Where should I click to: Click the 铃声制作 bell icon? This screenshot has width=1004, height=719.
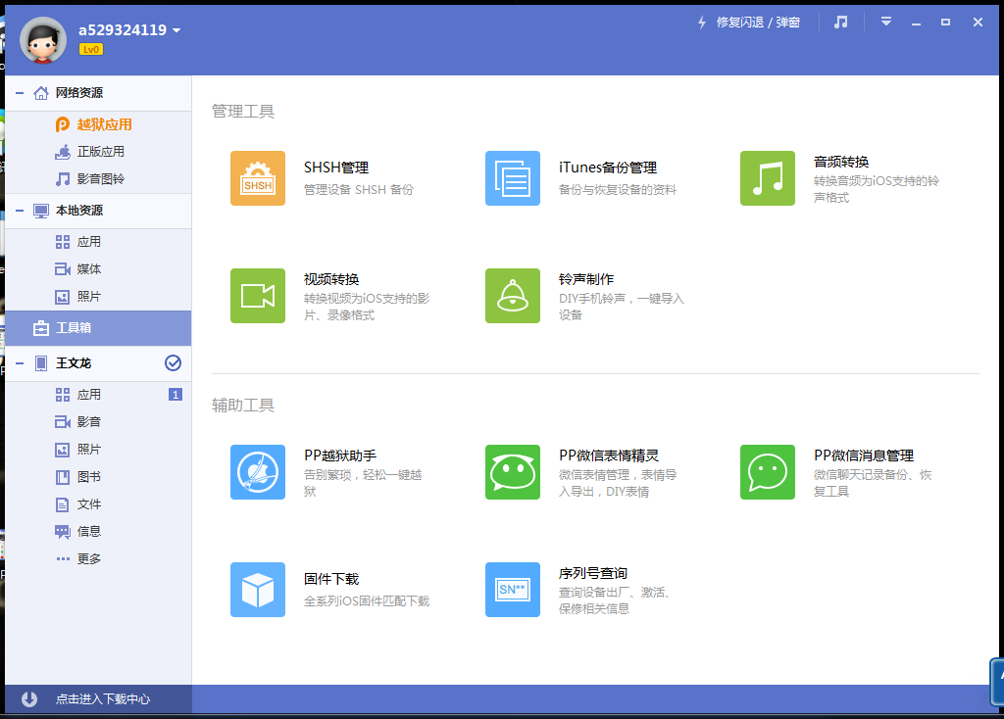[513, 296]
